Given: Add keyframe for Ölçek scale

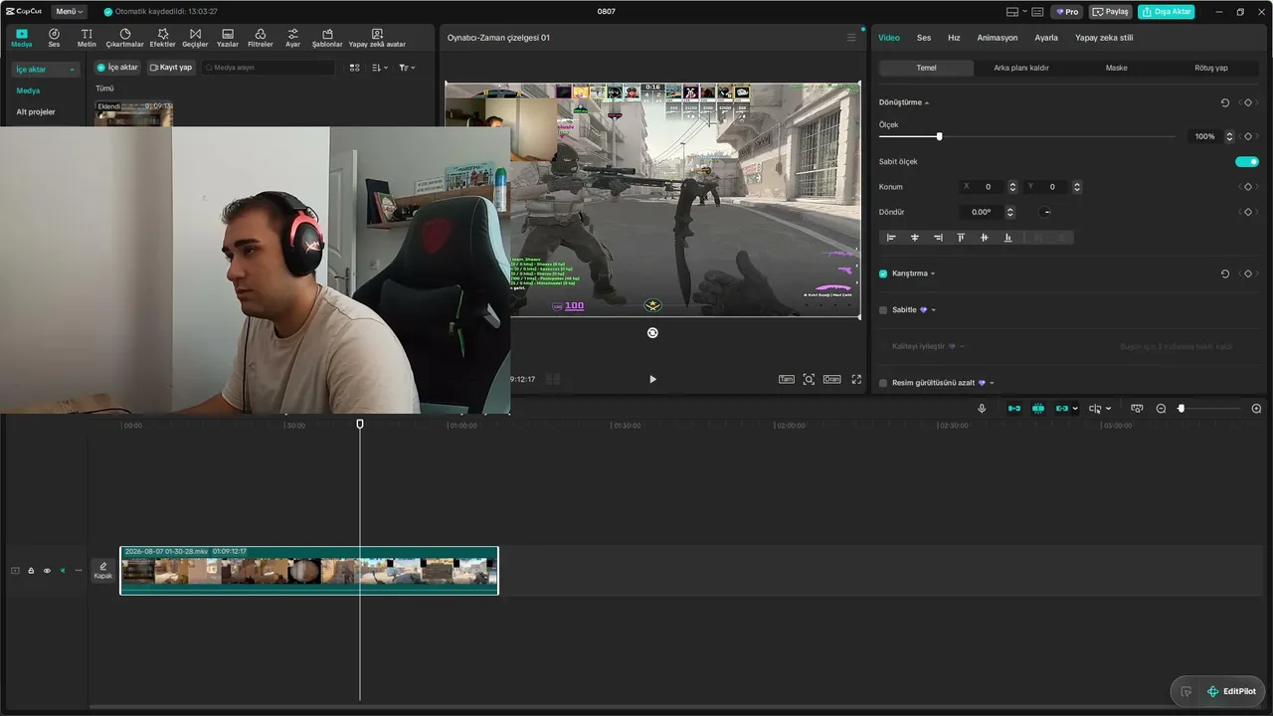Looking at the screenshot, I should pyautogui.click(x=1247, y=136).
